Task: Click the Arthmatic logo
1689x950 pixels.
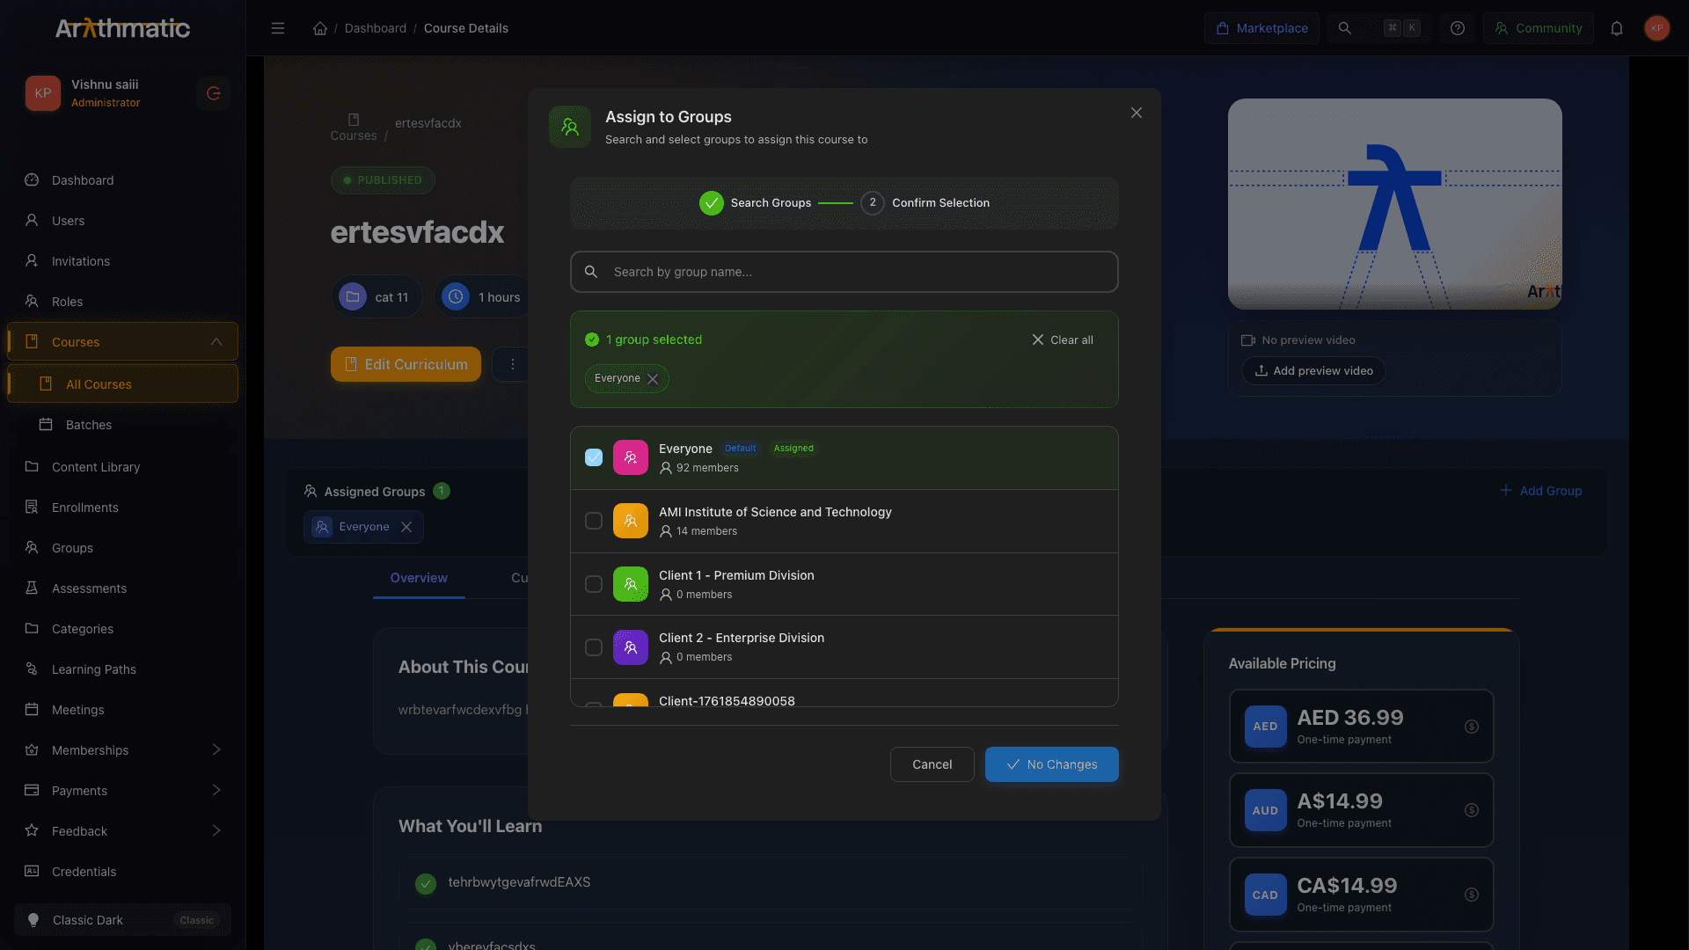Action: [122, 28]
